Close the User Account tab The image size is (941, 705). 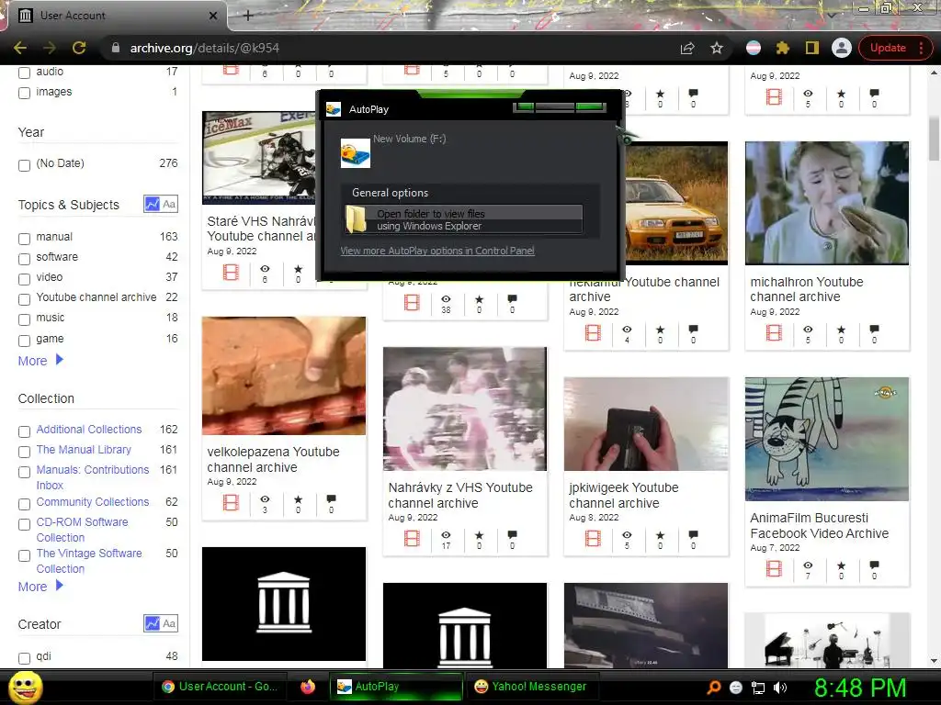pos(213,16)
